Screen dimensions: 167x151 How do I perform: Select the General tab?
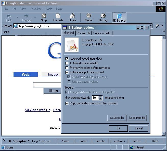click(x=69, y=33)
